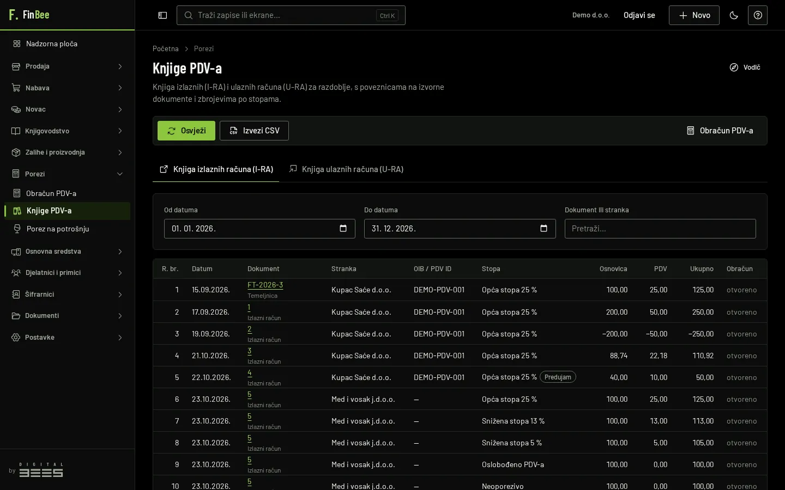
Task: Expand the Nabava menu
Action: 67,88
